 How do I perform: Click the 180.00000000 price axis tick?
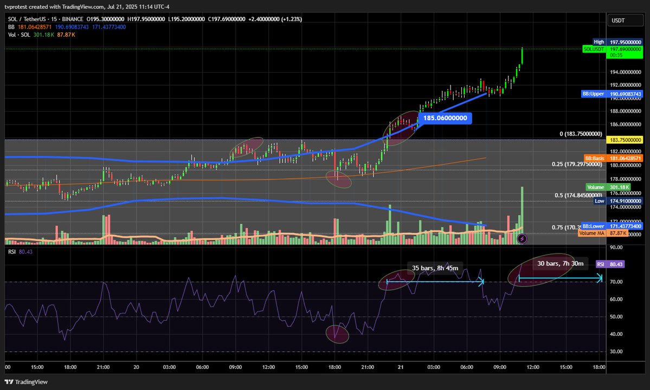[x=626, y=165]
